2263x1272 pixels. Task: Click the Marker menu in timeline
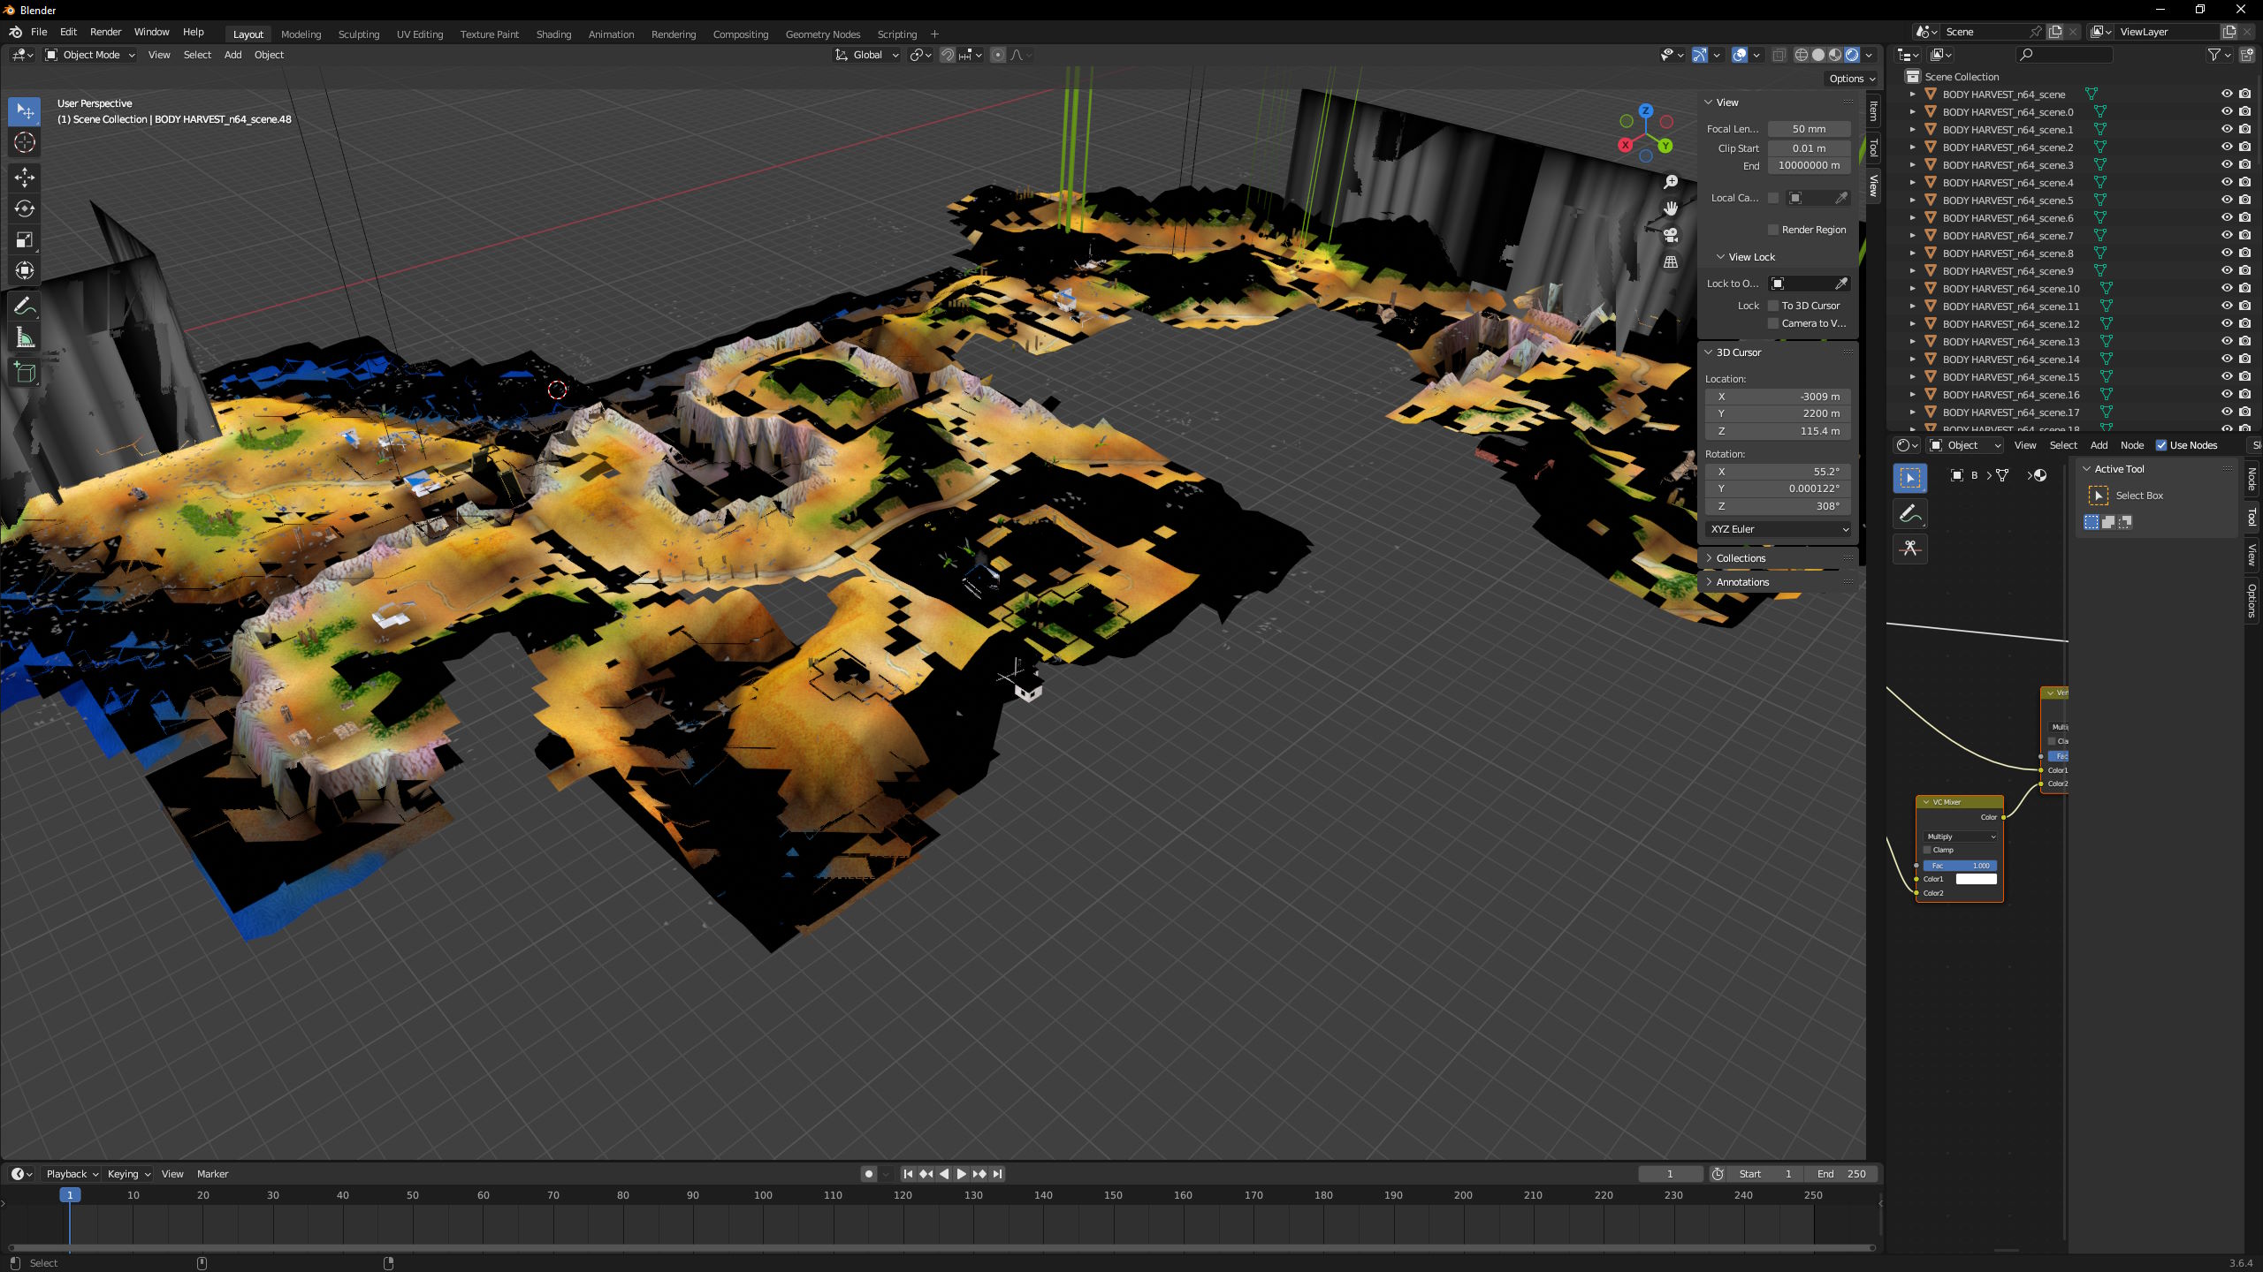pyautogui.click(x=212, y=1174)
